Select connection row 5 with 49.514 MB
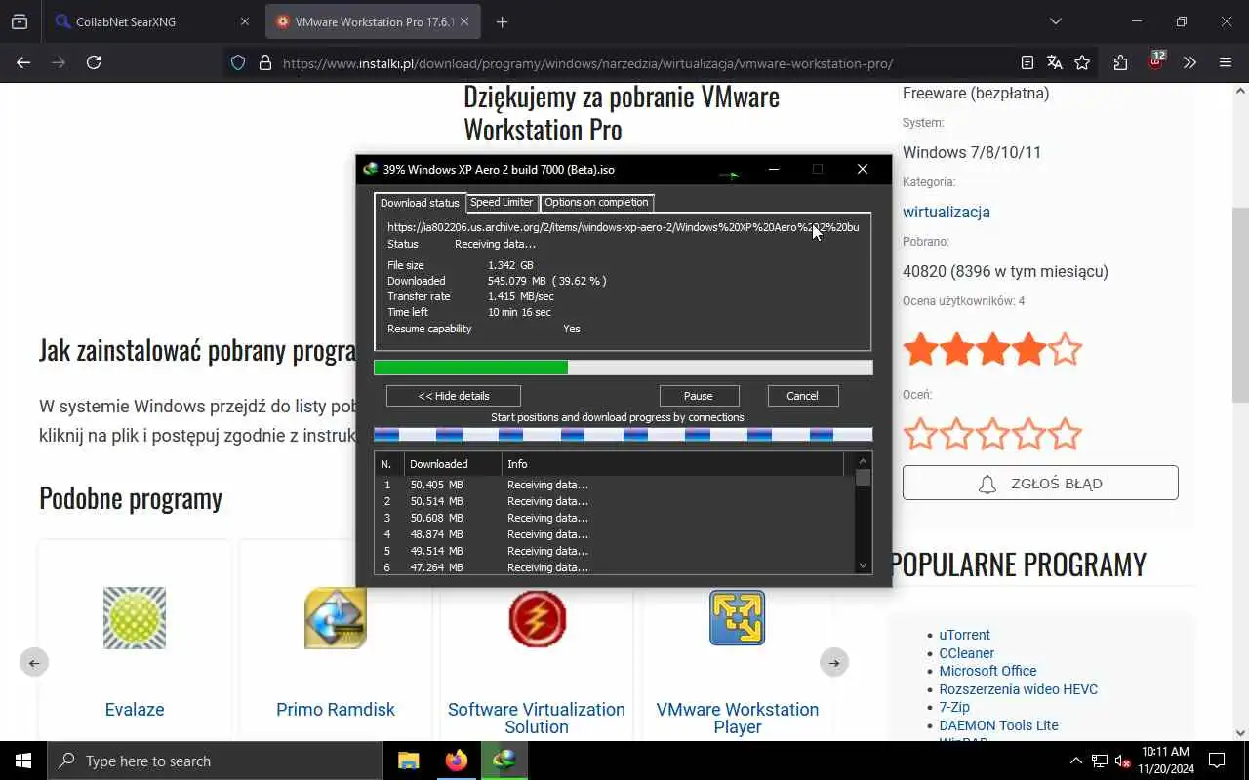Viewport: 1249px width, 780px height. click(614, 551)
